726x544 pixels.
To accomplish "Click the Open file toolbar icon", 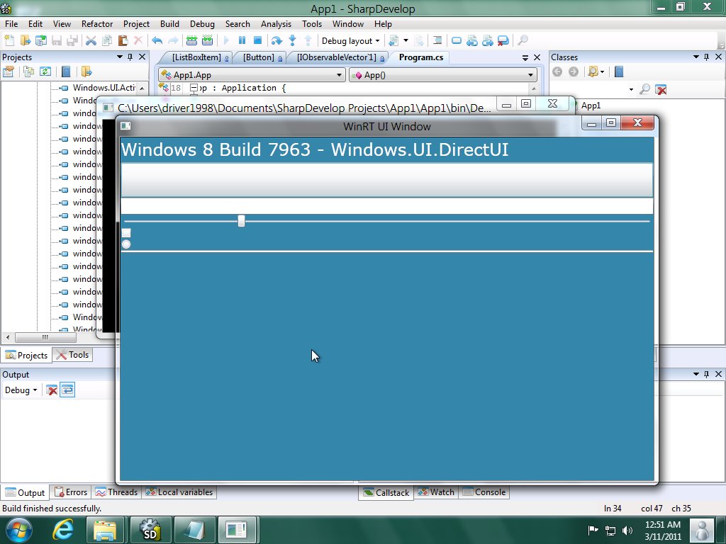I will [25, 40].
